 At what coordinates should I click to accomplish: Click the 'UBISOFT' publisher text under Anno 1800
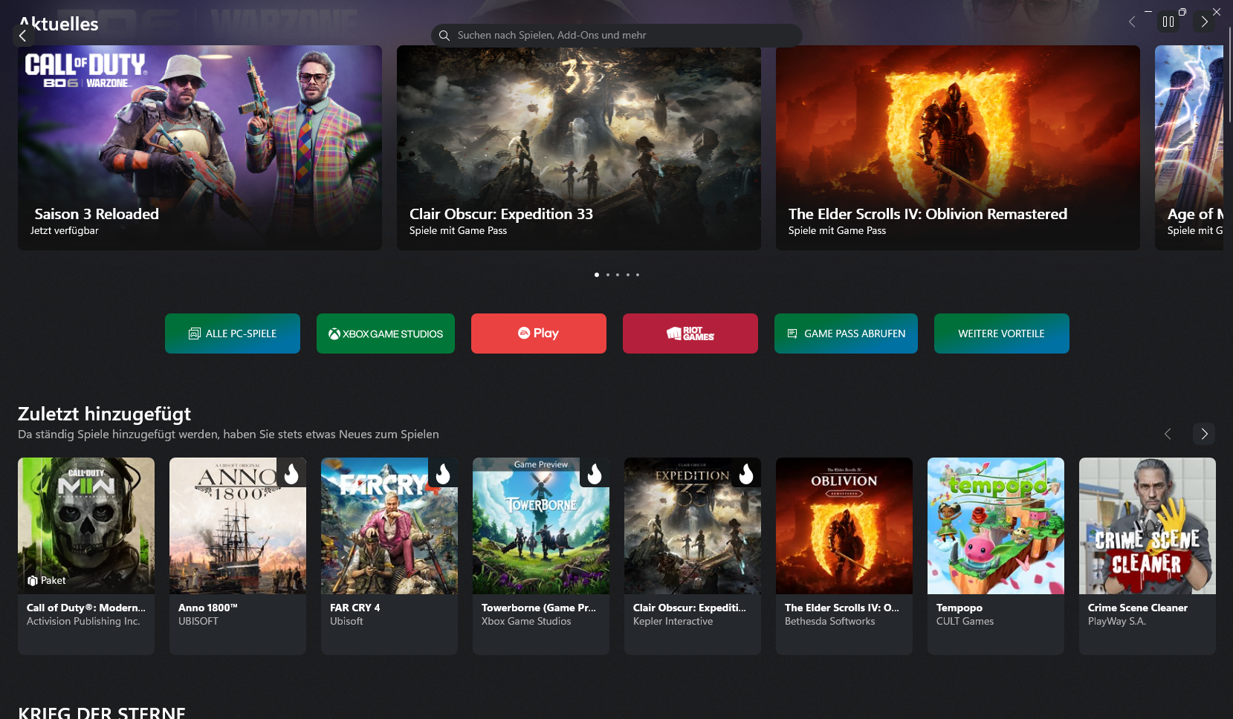pos(198,622)
